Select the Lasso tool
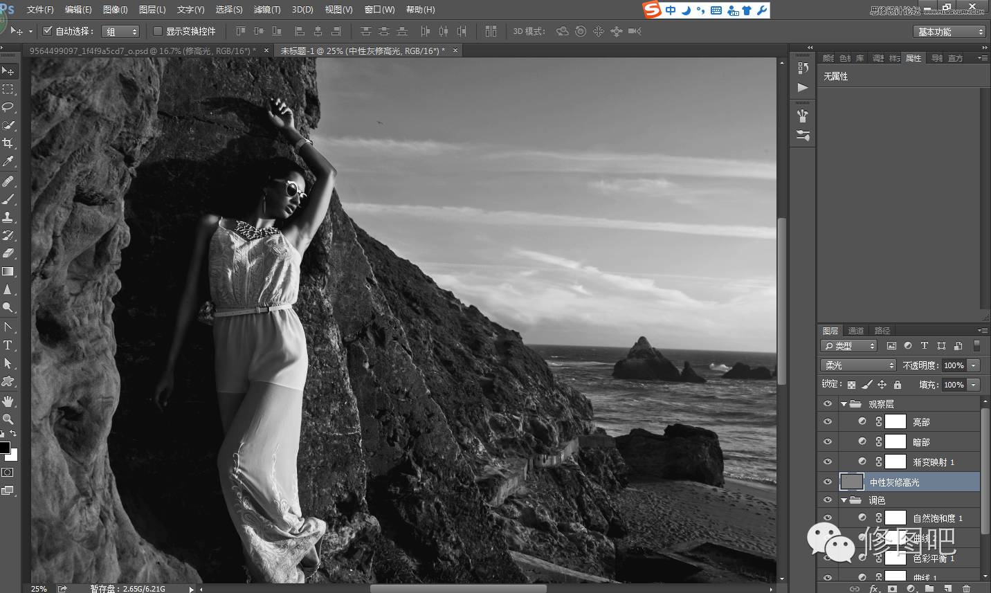This screenshot has height=593, width=991. point(8,107)
